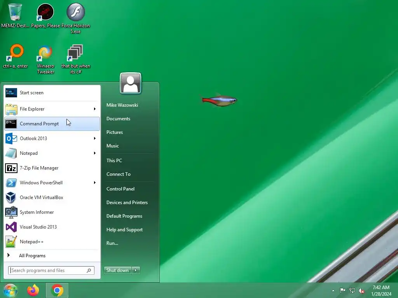Click the Start screen icon in the Start menu
This screenshot has width=398, height=298.
(11, 93)
